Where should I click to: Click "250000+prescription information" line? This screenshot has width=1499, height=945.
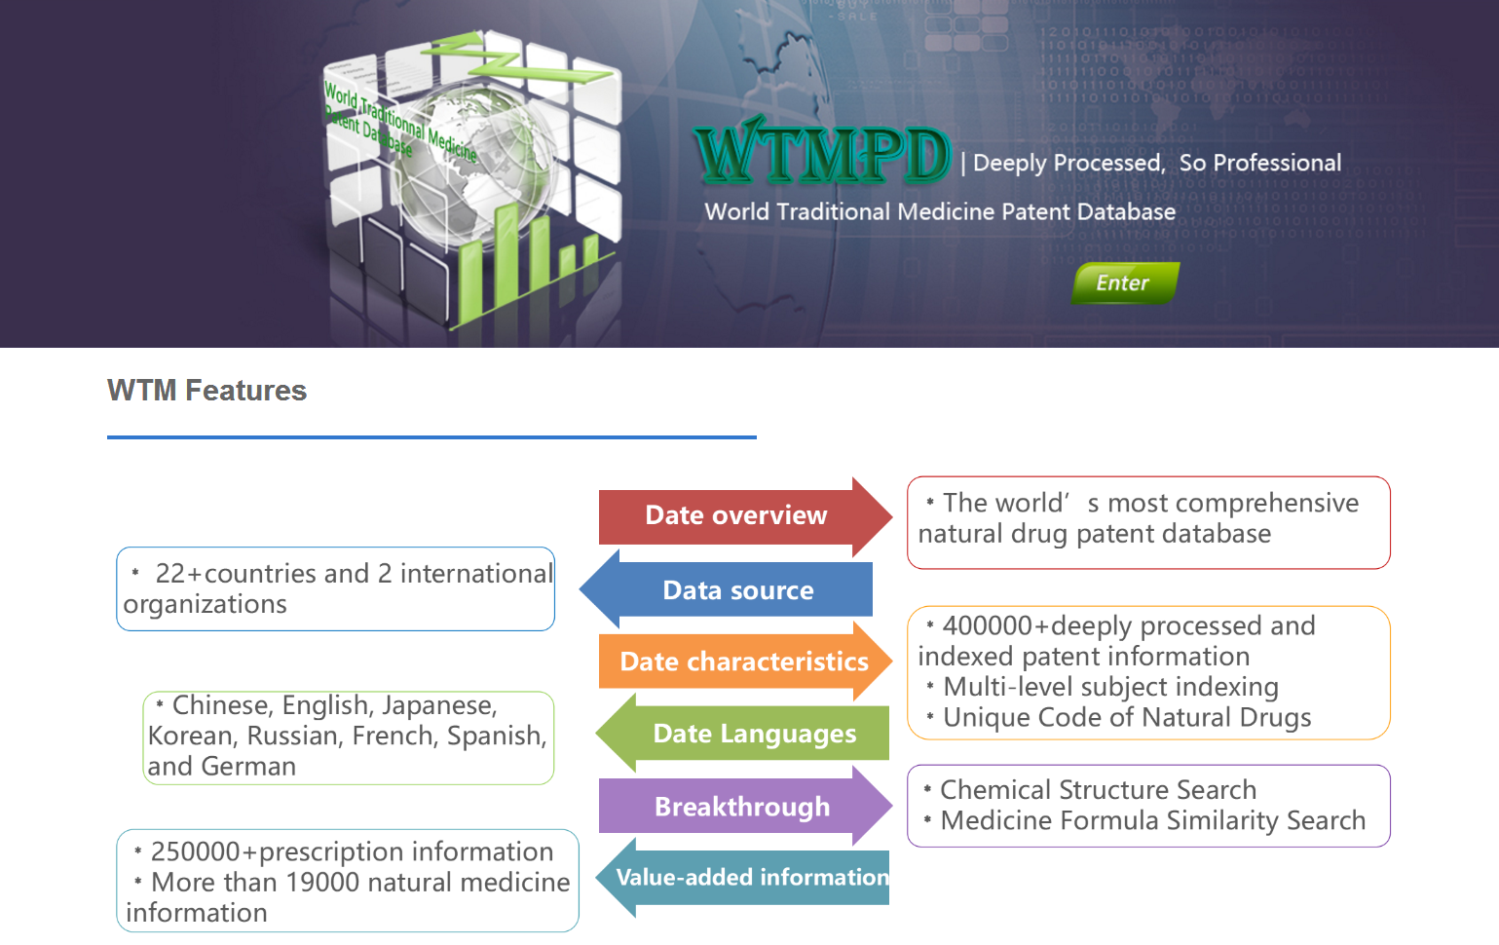click(x=344, y=851)
